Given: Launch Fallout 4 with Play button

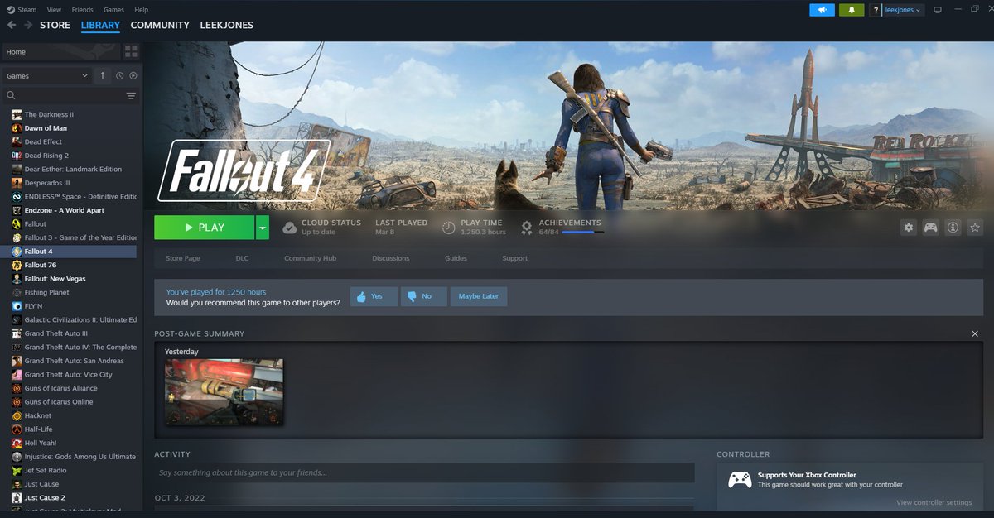Looking at the screenshot, I should click(x=205, y=228).
